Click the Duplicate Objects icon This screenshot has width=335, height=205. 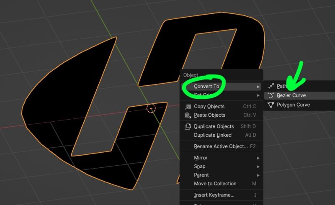click(x=188, y=126)
